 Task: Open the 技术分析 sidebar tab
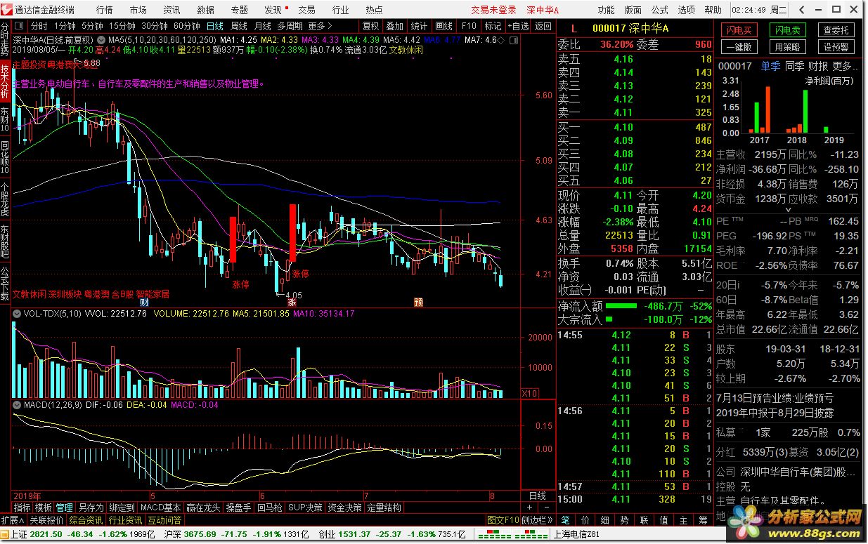(6, 82)
